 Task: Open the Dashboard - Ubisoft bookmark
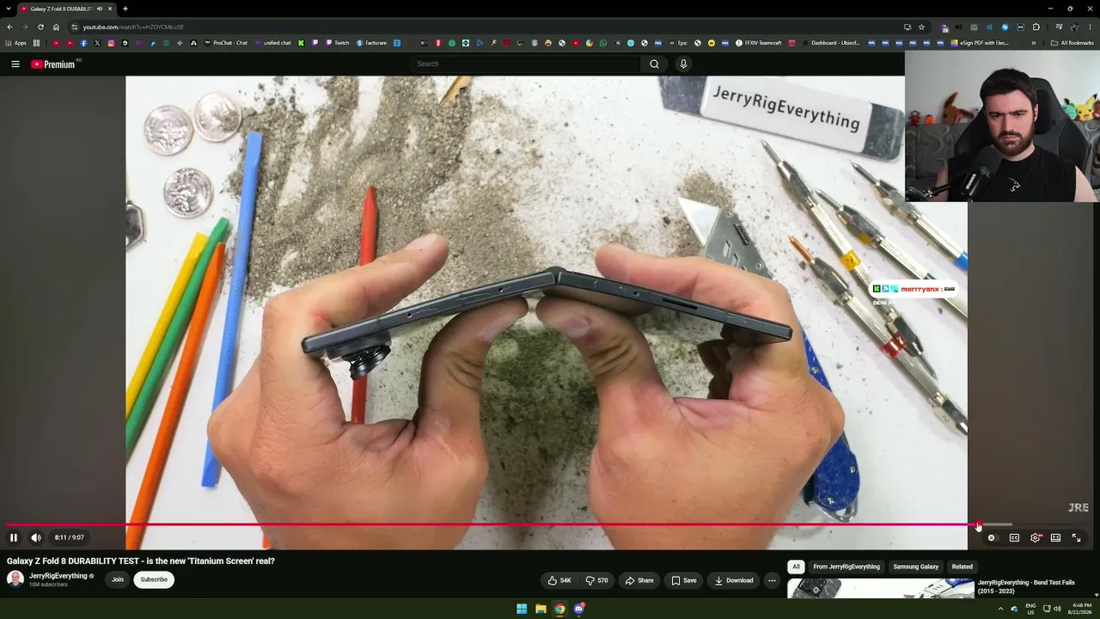(830, 43)
